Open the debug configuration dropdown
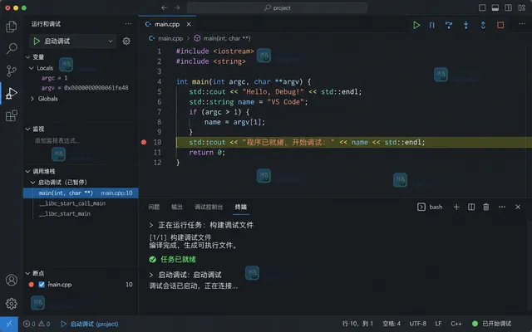The image size is (532, 332). pos(73,41)
